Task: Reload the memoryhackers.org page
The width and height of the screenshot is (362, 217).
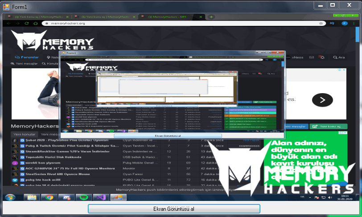Action: [x=27, y=23]
